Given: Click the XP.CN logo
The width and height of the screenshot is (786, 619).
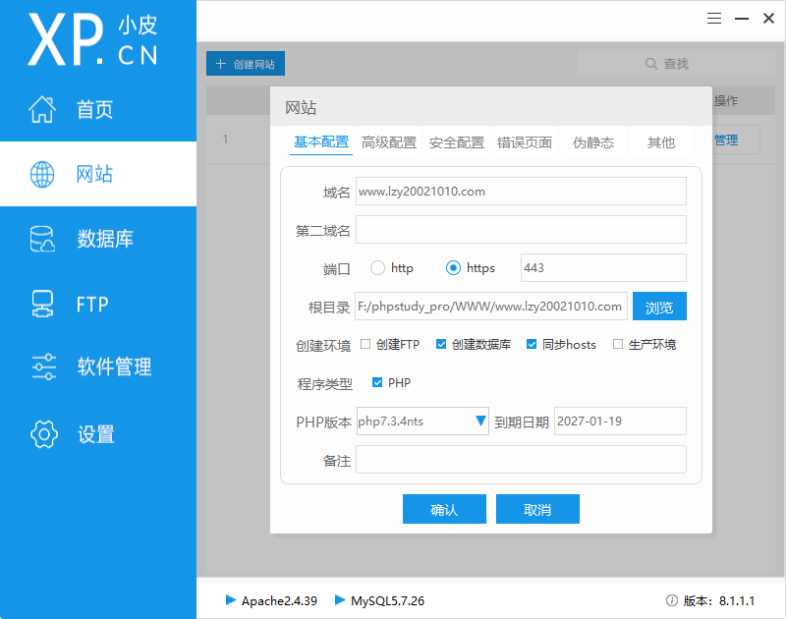Looking at the screenshot, I should coord(92,39).
